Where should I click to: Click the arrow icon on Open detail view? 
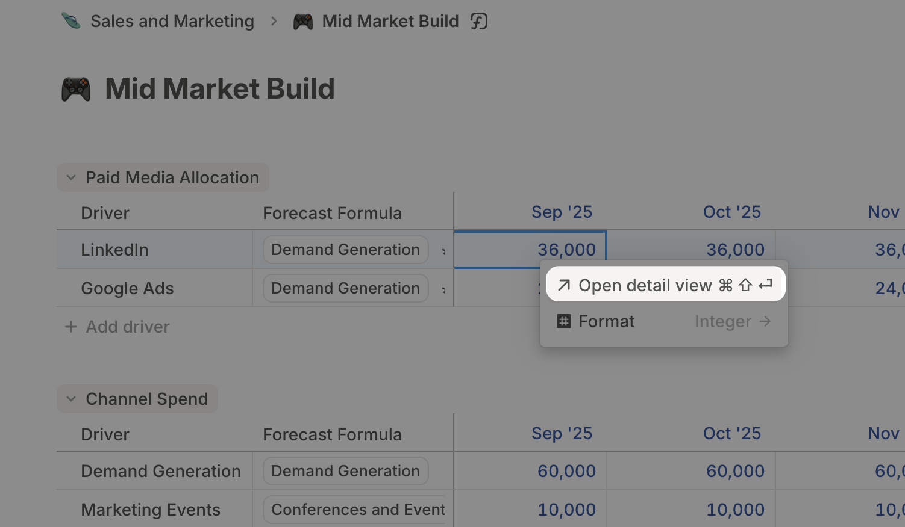564,285
